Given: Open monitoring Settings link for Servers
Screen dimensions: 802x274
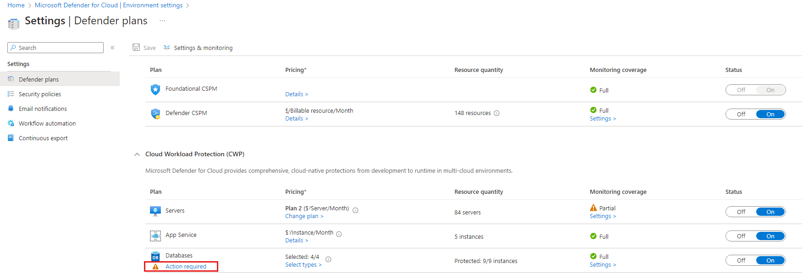Looking at the screenshot, I should click(603, 216).
